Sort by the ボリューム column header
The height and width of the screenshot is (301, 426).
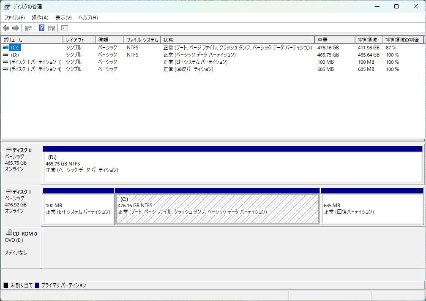[32, 40]
